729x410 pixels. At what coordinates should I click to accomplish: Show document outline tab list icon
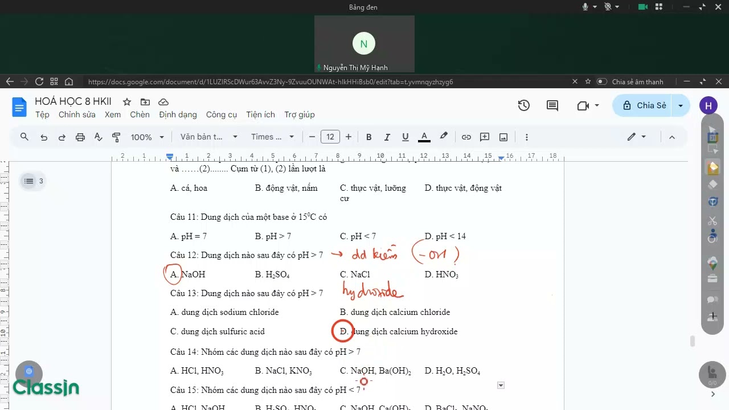(29, 181)
